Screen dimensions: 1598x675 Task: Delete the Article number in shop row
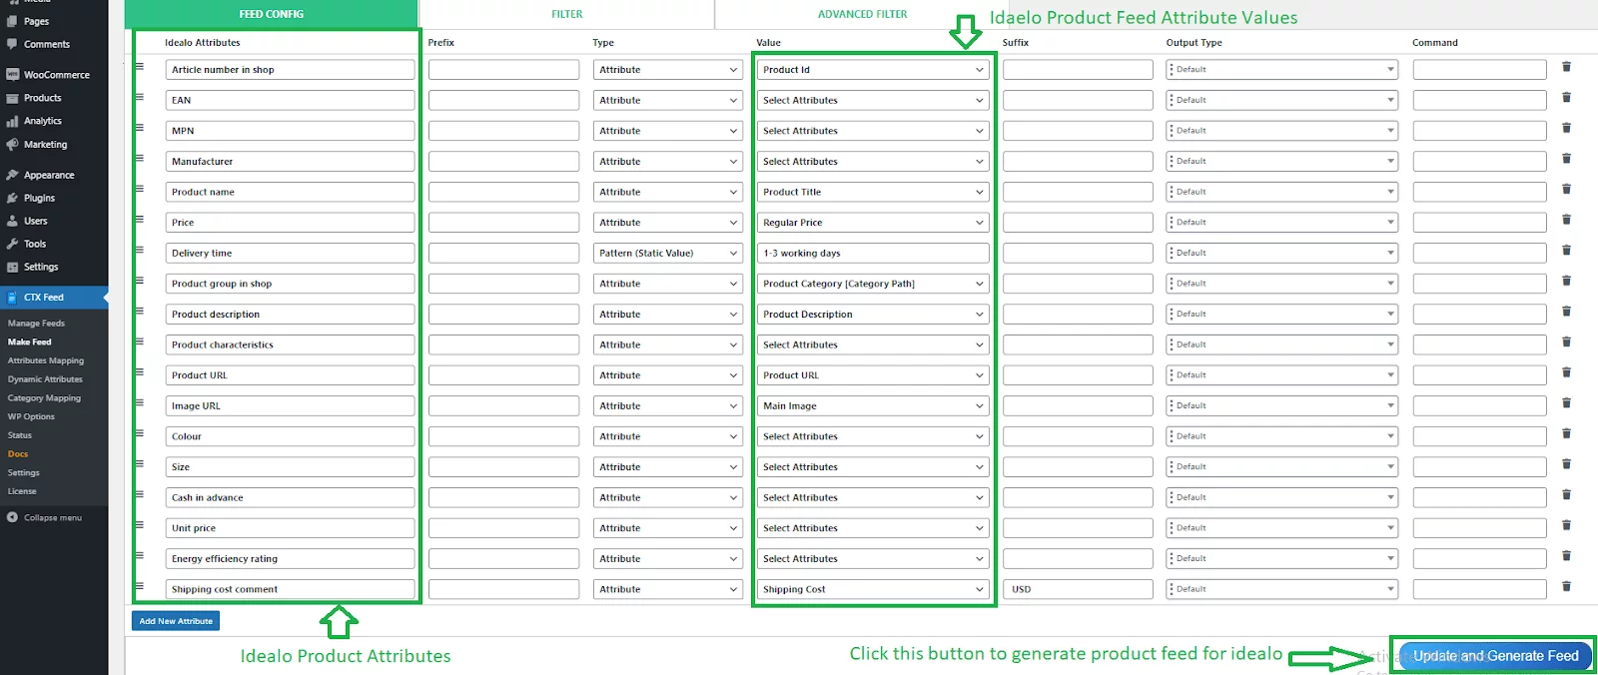(1566, 67)
